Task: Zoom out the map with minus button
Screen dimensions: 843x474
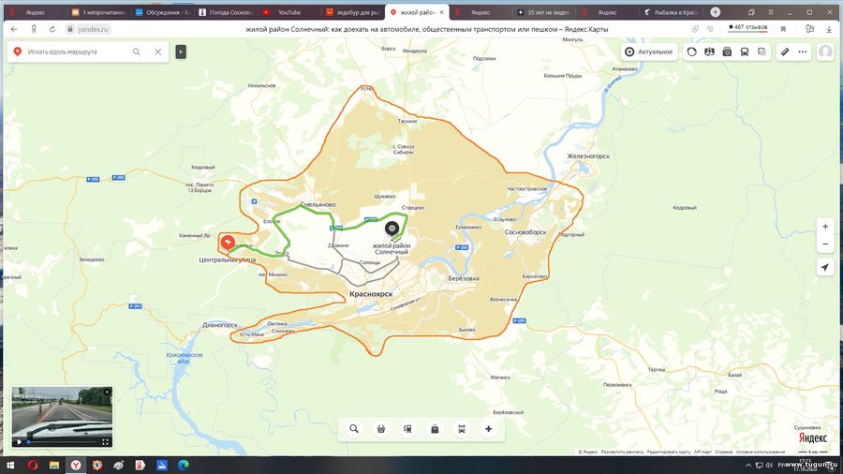Action: (x=825, y=244)
